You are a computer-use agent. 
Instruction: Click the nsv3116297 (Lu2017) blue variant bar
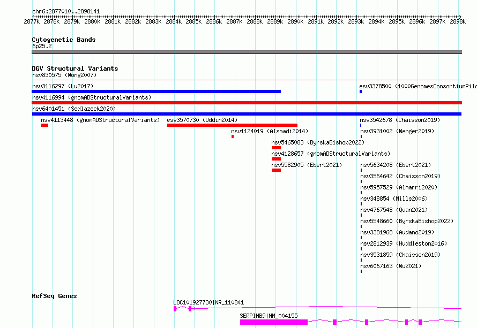coord(156,91)
